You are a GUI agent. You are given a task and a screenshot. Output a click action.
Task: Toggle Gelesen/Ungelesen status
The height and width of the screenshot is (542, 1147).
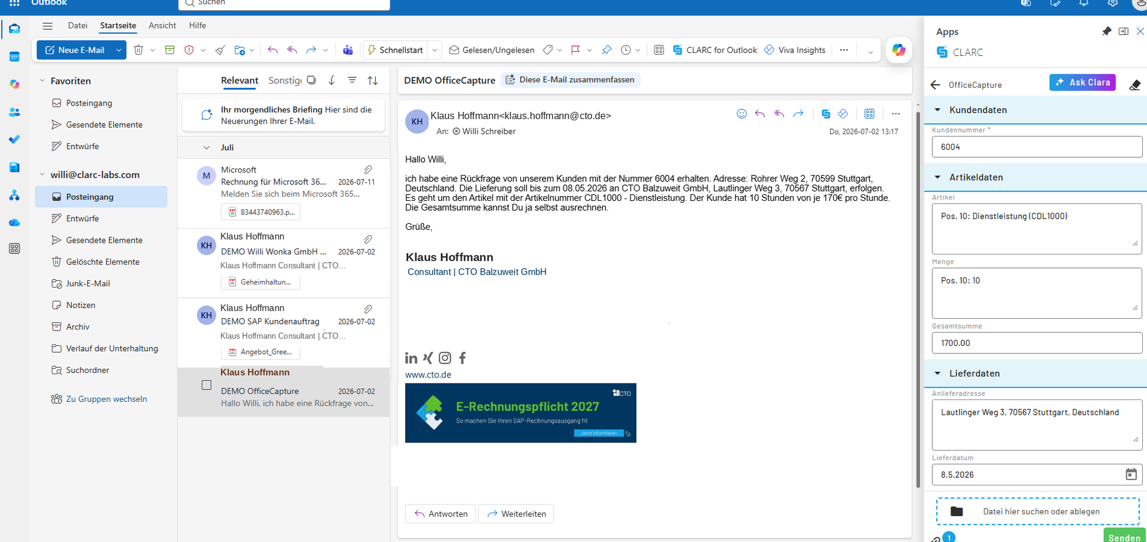click(492, 50)
